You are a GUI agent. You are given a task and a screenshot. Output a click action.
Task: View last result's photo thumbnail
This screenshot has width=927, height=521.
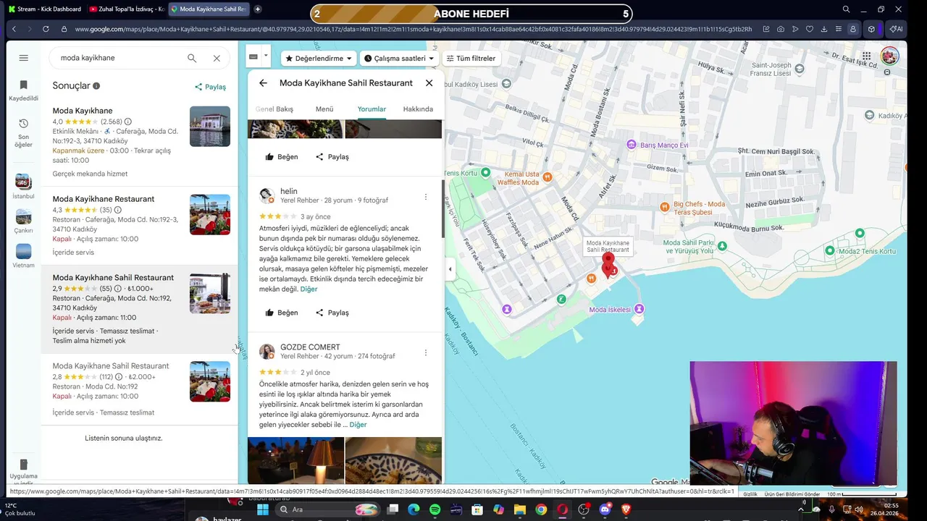coord(210,381)
